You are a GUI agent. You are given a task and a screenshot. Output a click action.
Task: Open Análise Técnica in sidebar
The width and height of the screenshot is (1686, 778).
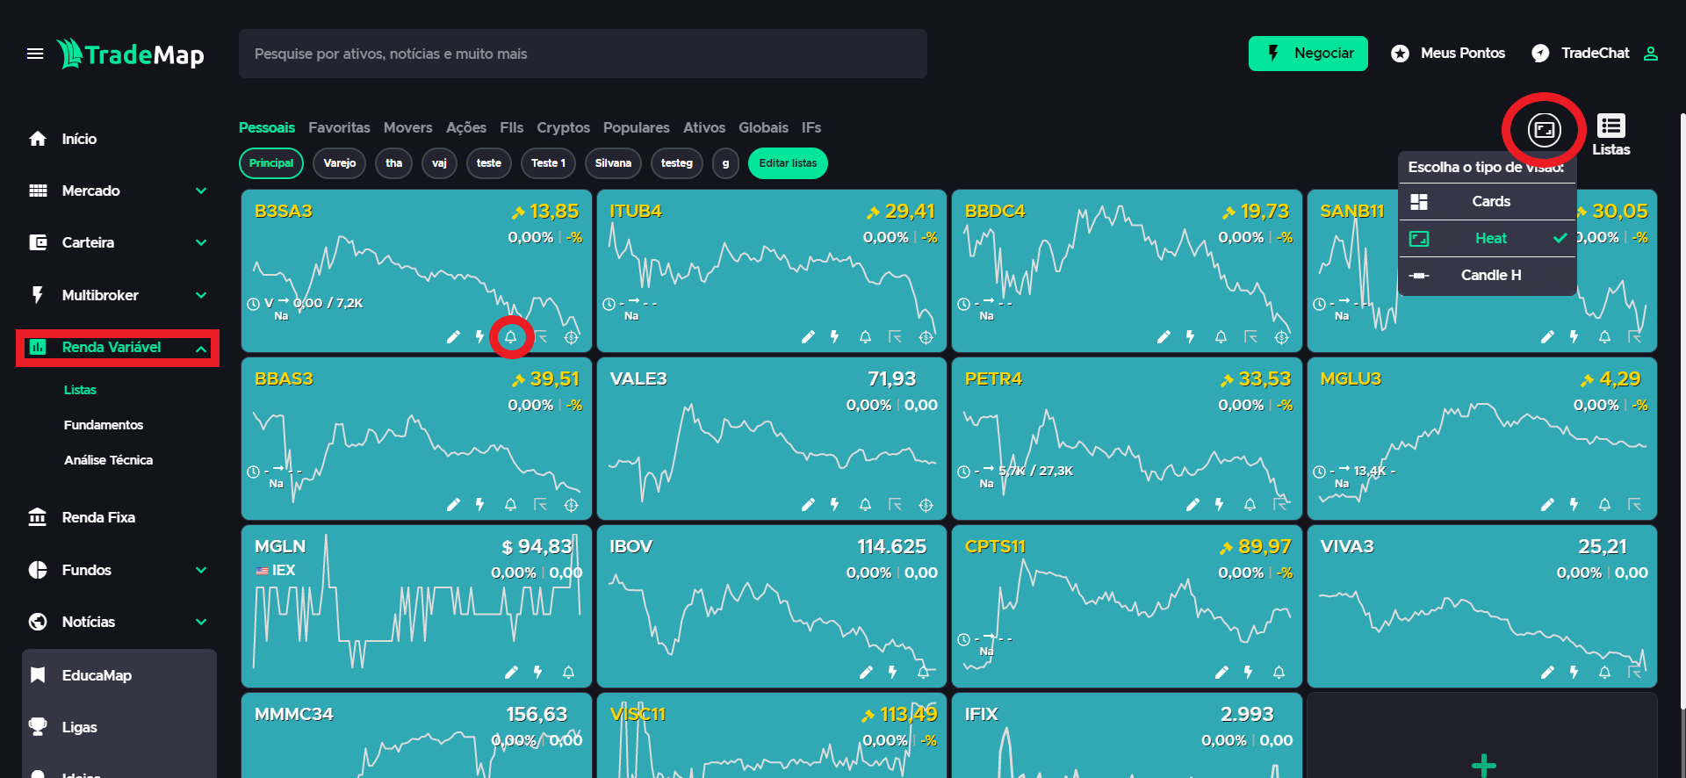(x=108, y=460)
